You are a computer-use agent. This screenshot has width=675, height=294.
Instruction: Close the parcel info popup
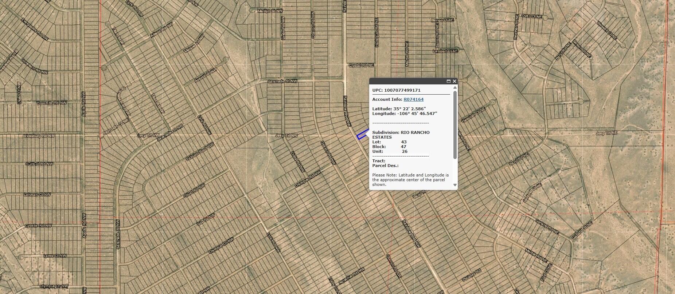click(x=454, y=81)
